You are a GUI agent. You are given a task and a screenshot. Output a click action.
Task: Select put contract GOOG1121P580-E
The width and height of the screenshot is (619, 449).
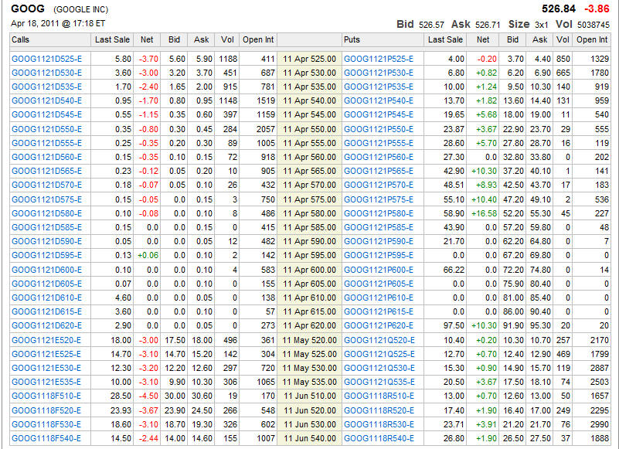[379, 213]
